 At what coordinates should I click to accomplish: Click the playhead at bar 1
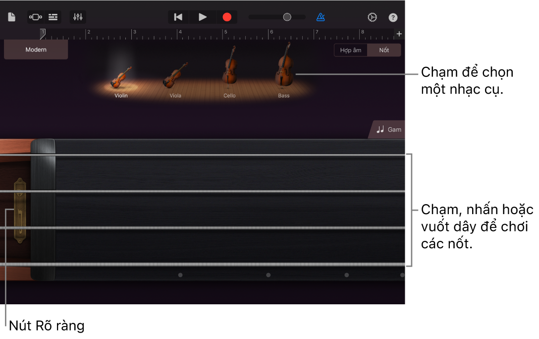[x=43, y=34]
